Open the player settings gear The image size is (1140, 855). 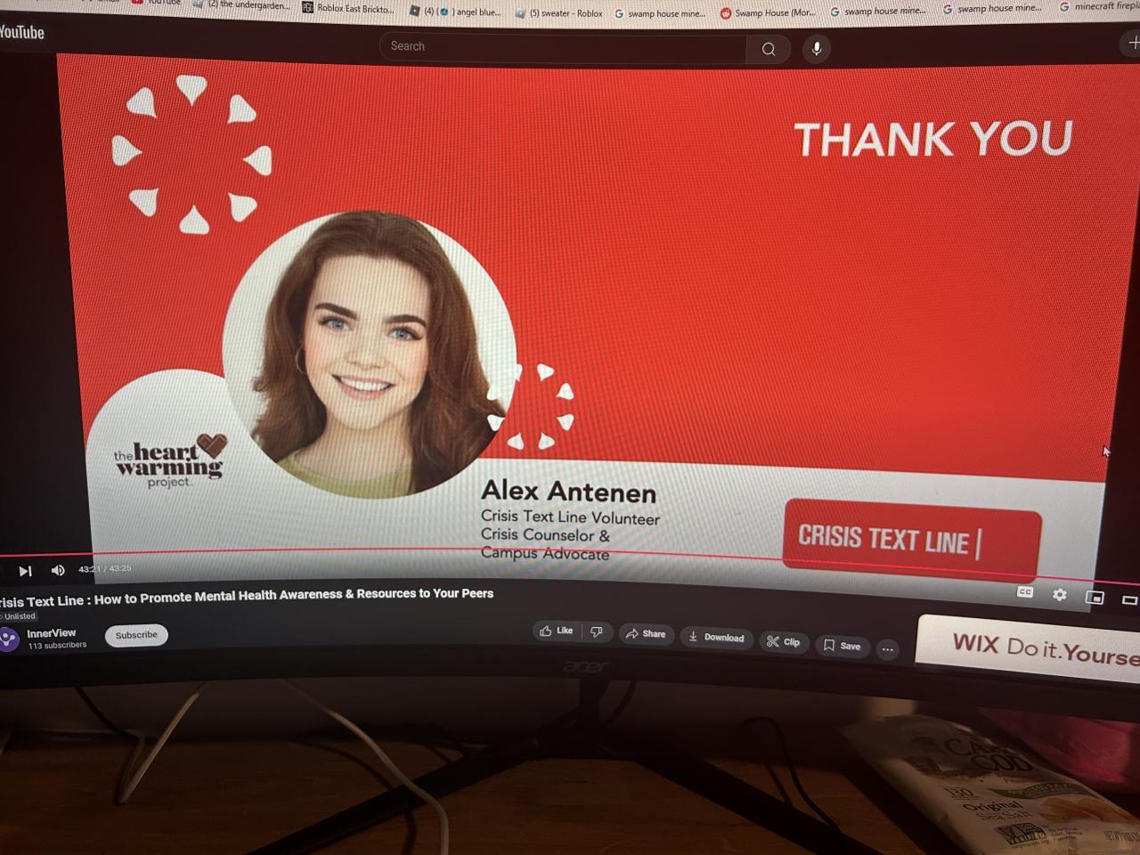(1059, 594)
